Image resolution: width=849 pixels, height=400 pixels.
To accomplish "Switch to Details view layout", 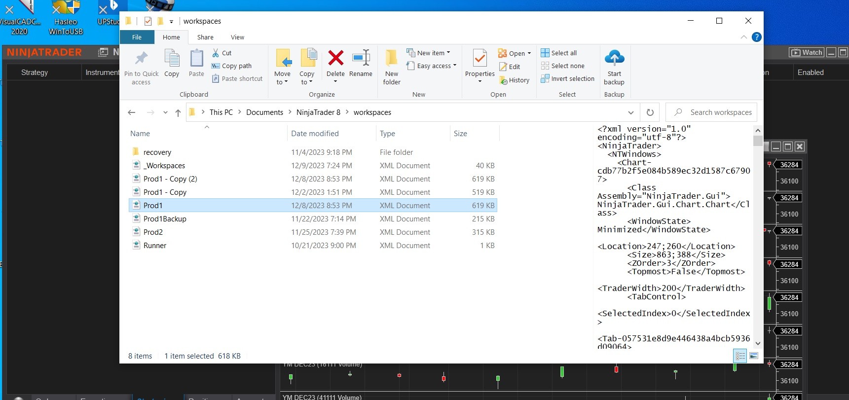I will pos(740,356).
